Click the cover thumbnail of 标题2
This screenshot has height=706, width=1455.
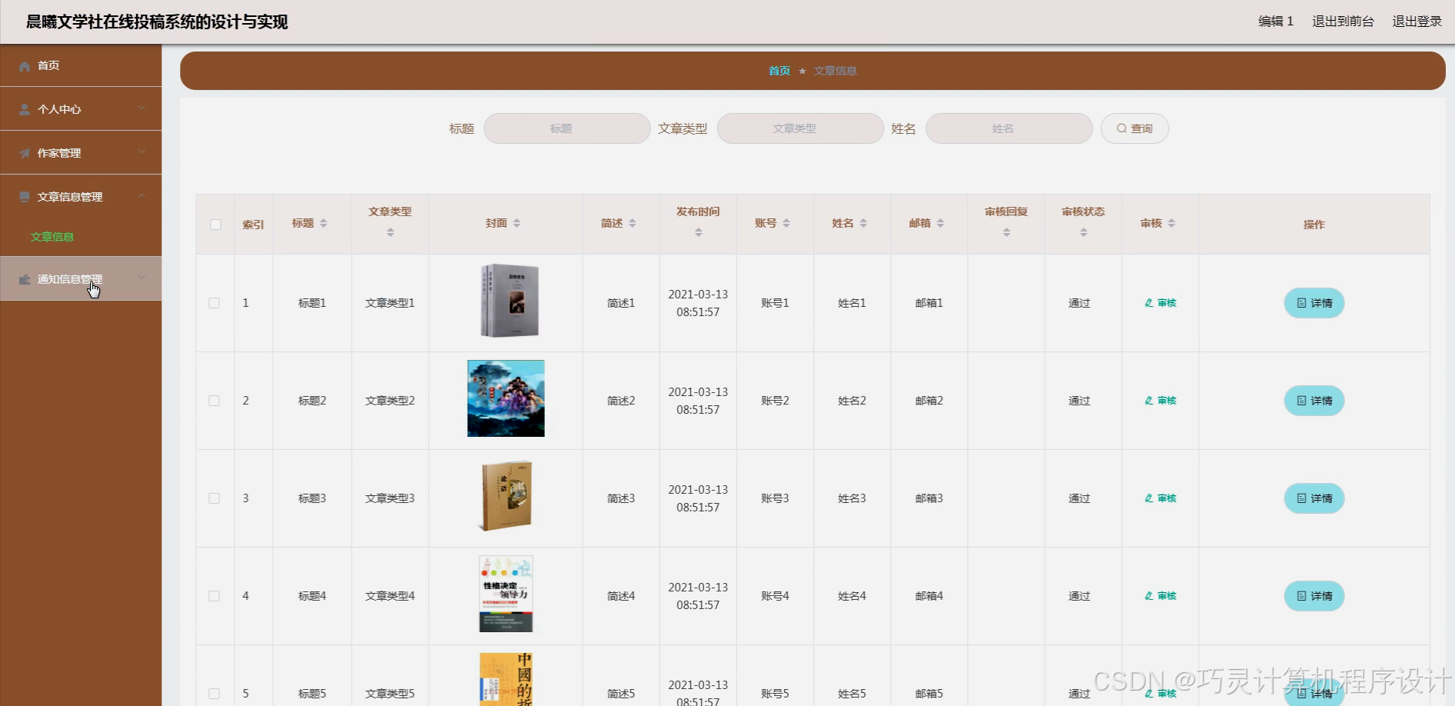coord(506,398)
